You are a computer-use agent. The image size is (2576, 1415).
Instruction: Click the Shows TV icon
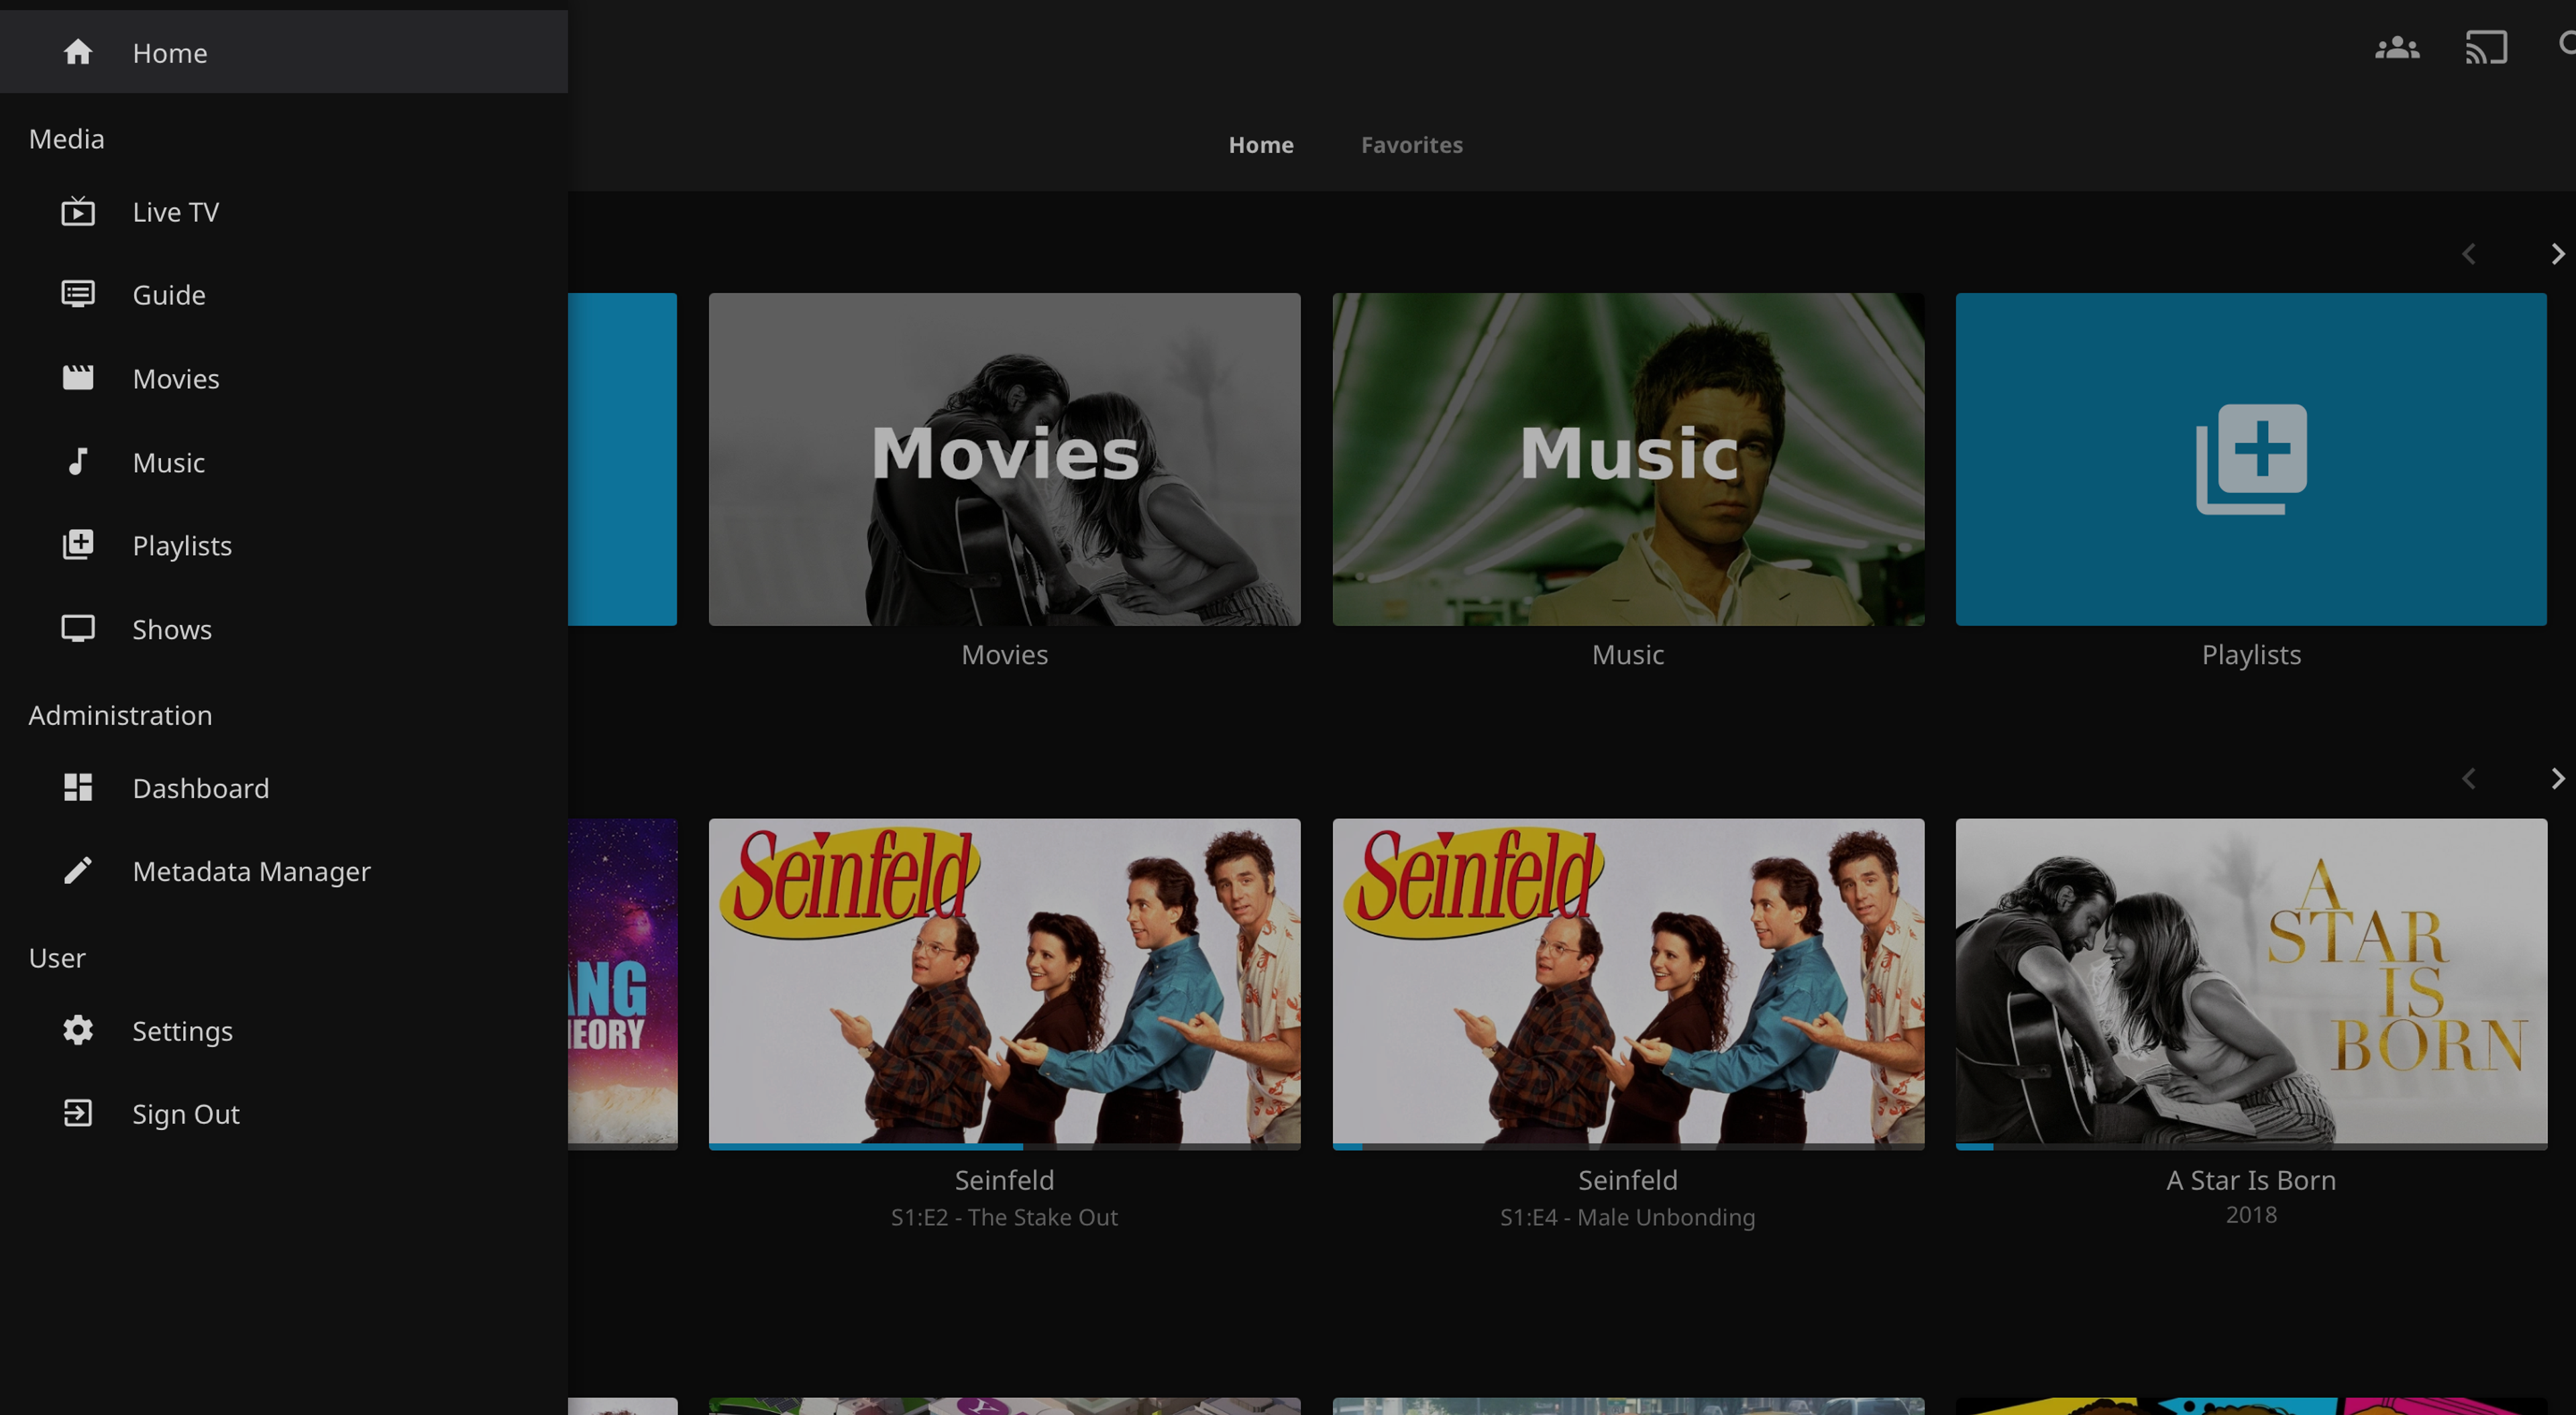[78, 628]
